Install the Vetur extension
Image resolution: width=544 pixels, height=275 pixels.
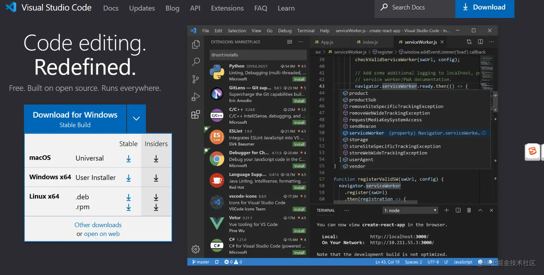pos(299,231)
